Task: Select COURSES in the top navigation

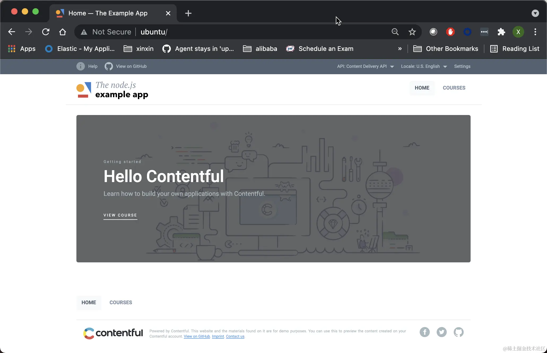Action: pyautogui.click(x=454, y=88)
